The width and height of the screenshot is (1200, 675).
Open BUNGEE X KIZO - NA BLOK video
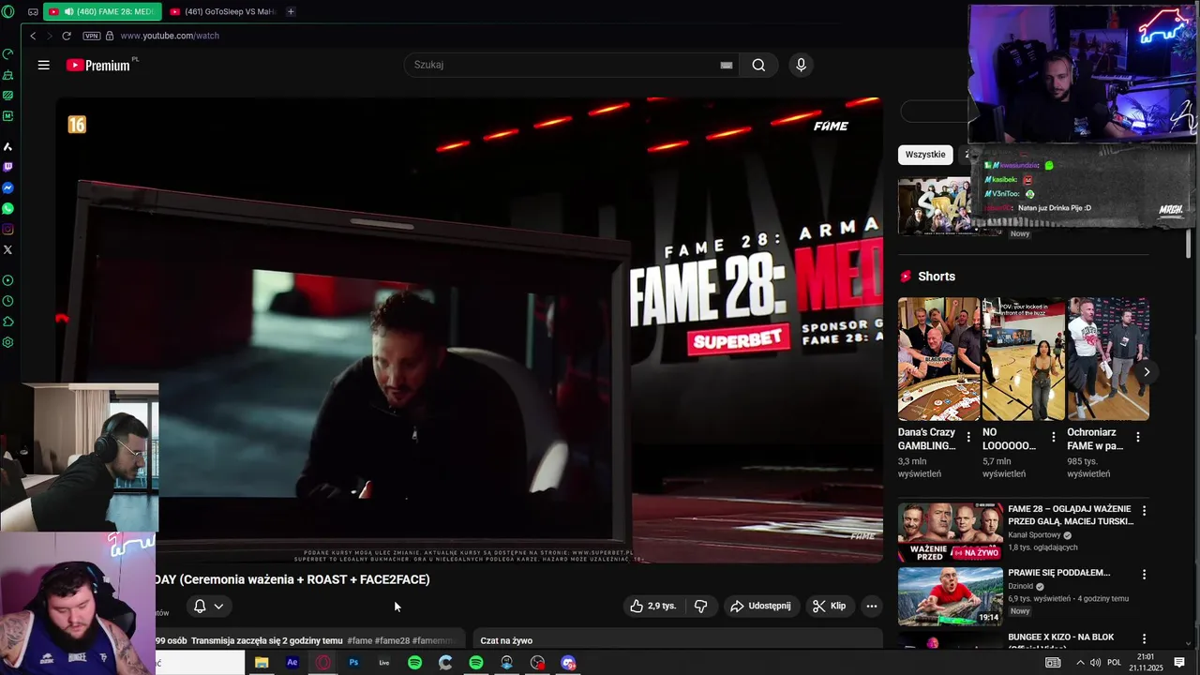(x=1060, y=637)
